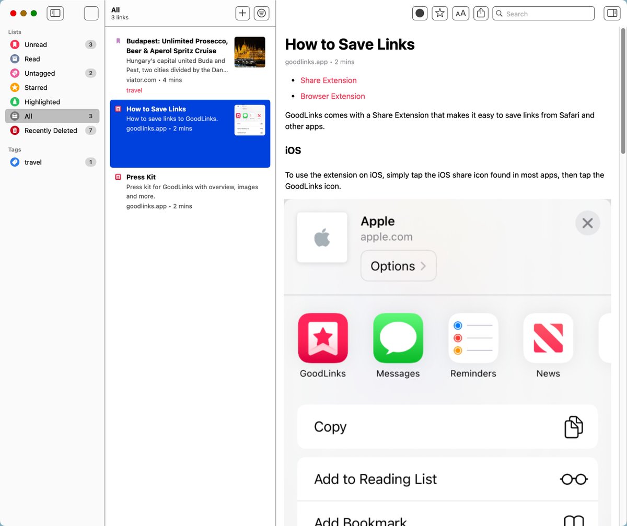
Task: Click the 'How to Save Links' article heading
Action: tap(350, 44)
